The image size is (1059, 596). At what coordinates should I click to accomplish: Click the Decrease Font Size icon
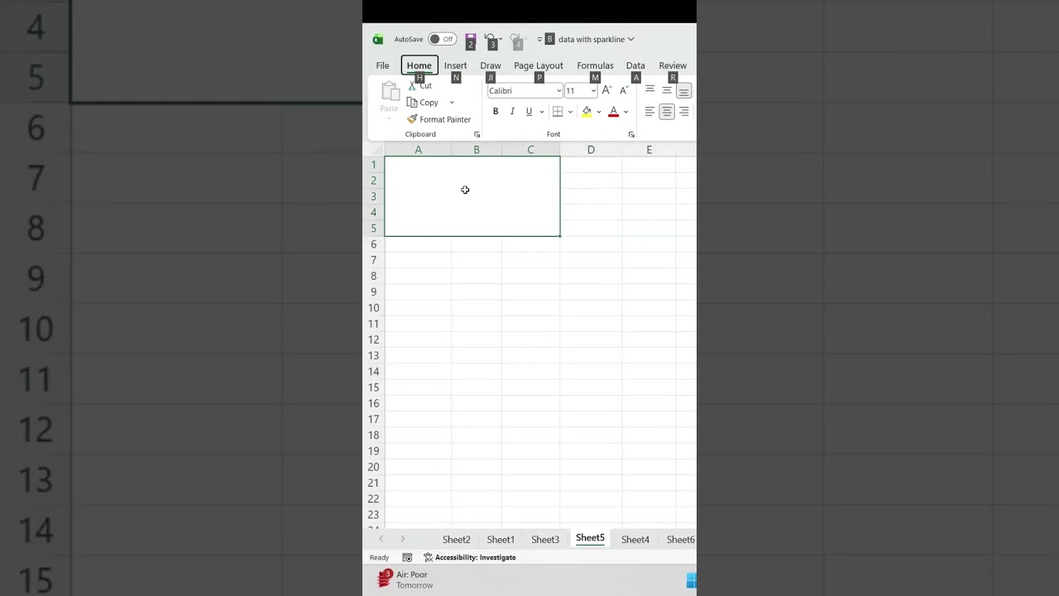point(624,90)
